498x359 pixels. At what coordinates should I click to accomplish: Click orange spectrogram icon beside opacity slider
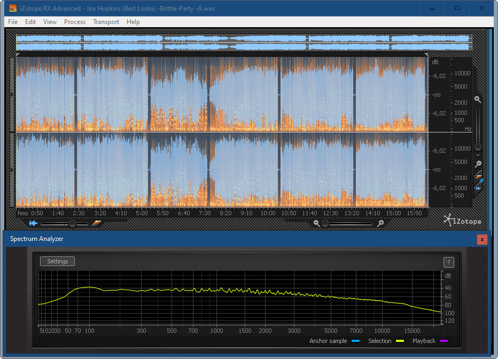tap(96, 223)
